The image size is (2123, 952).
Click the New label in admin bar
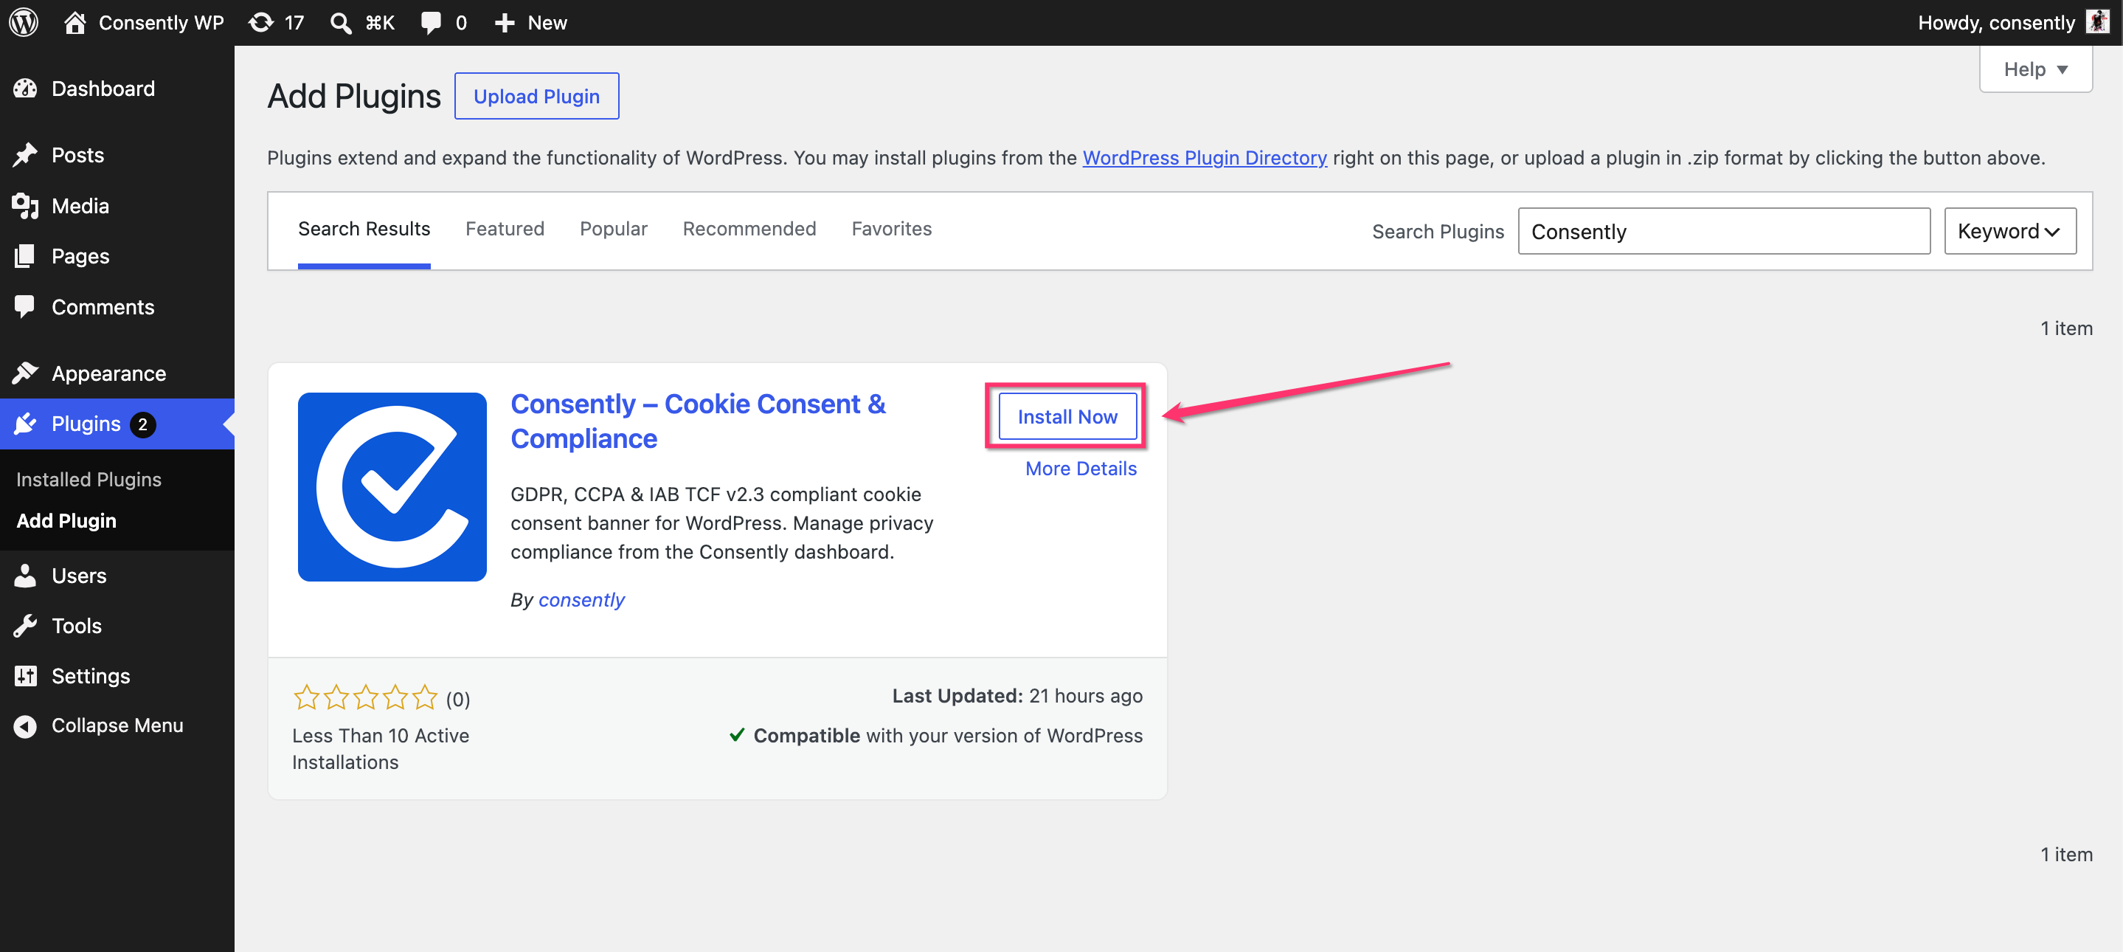547,22
